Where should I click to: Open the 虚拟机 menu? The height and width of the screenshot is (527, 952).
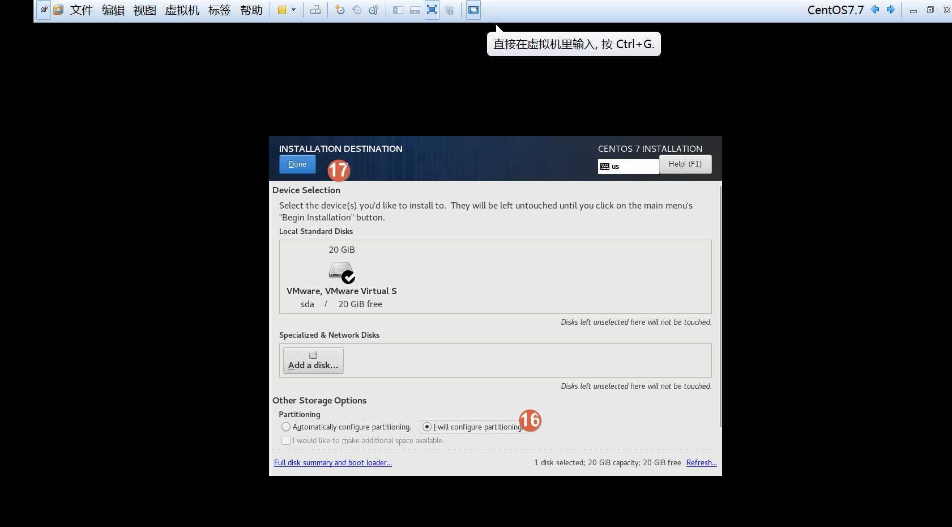[182, 10]
